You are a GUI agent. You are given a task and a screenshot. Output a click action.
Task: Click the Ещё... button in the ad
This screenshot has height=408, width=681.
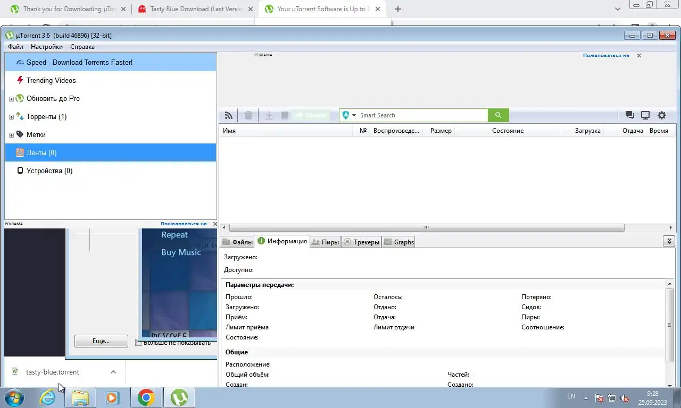[x=101, y=341]
